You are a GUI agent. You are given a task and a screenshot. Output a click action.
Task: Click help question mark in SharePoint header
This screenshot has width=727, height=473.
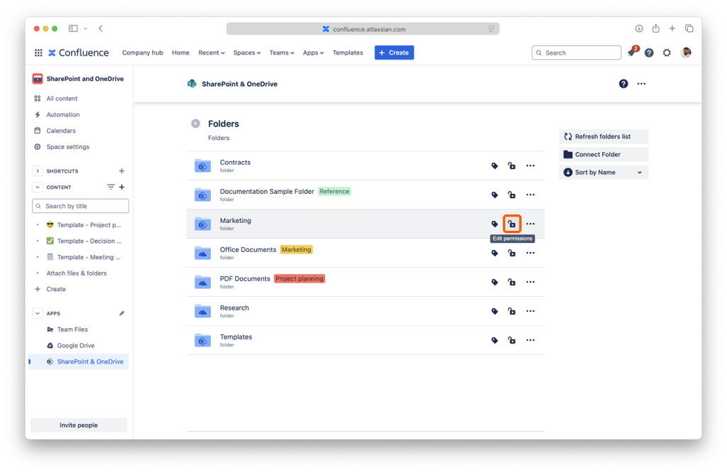pos(623,84)
